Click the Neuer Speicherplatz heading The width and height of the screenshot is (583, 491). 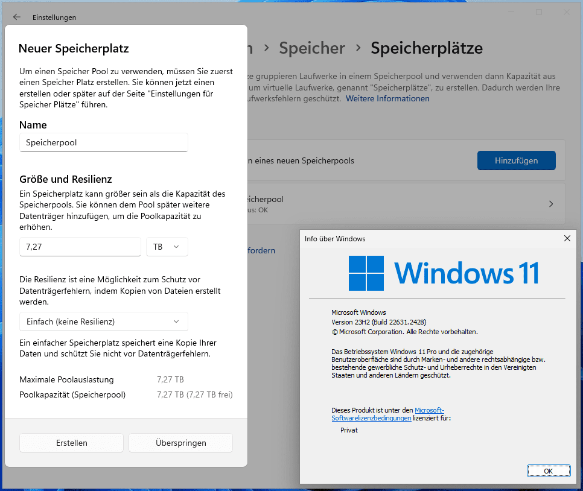[74, 49]
